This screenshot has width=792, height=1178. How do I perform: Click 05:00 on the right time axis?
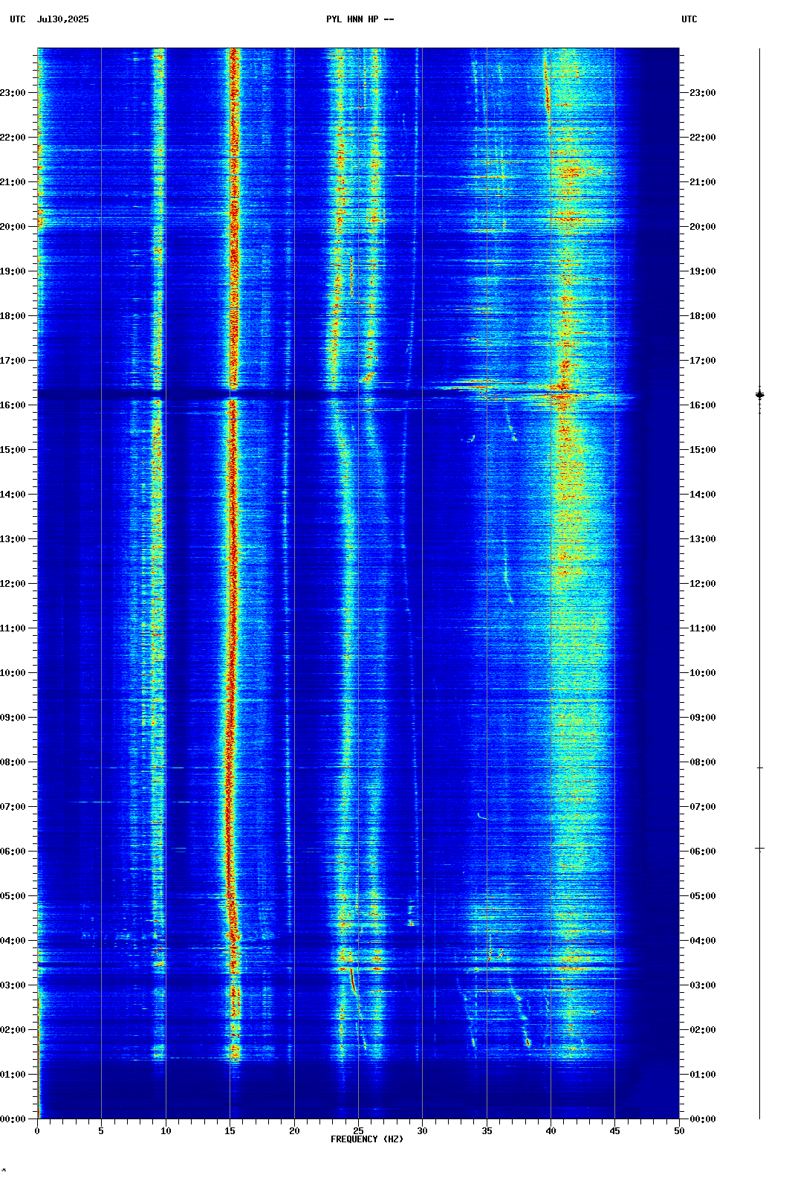pyautogui.click(x=703, y=896)
